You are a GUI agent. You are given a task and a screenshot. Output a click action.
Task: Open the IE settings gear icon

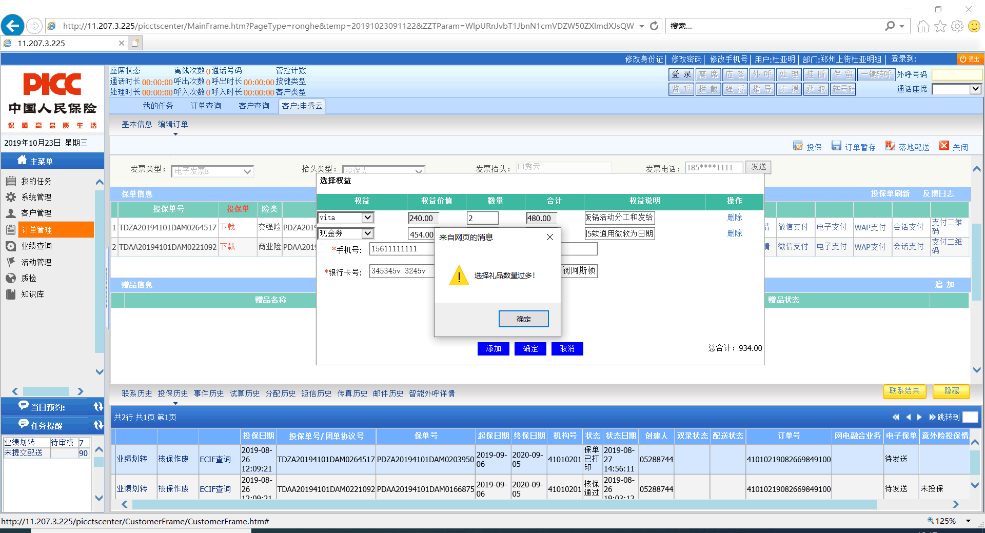(957, 26)
